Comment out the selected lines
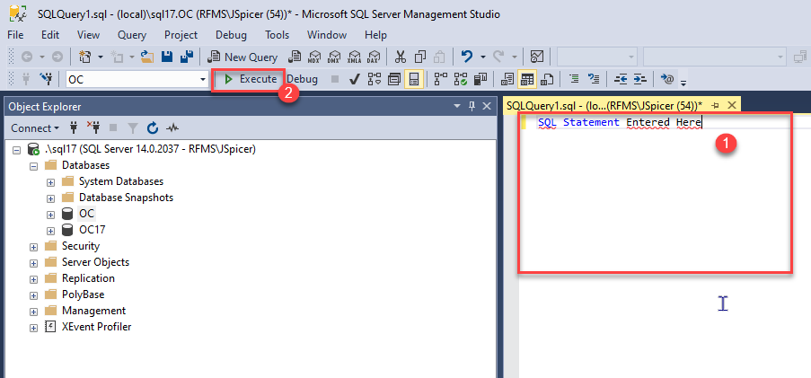This screenshot has height=378, width=811. pyautogui.click(x=574, y=79)
